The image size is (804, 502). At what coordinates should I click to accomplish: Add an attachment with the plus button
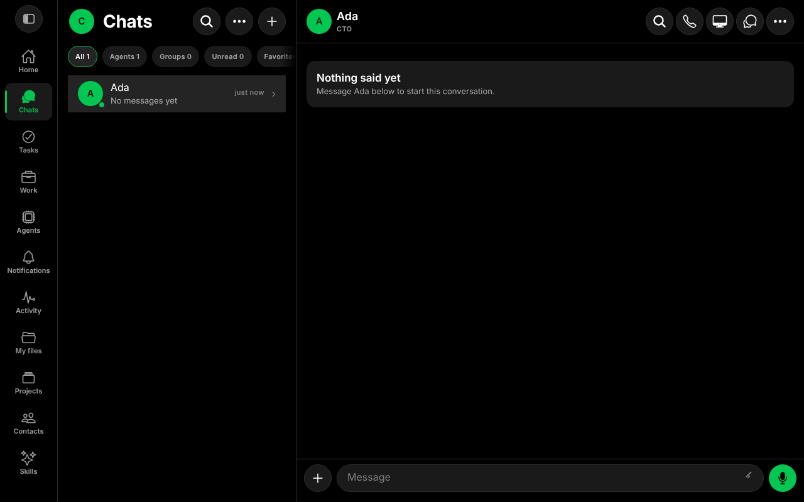318,478
